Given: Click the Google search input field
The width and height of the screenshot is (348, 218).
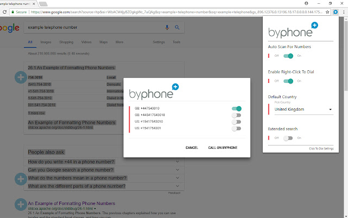Looking at the screenshot, I should pyautogui.click(x=92, y=27).
